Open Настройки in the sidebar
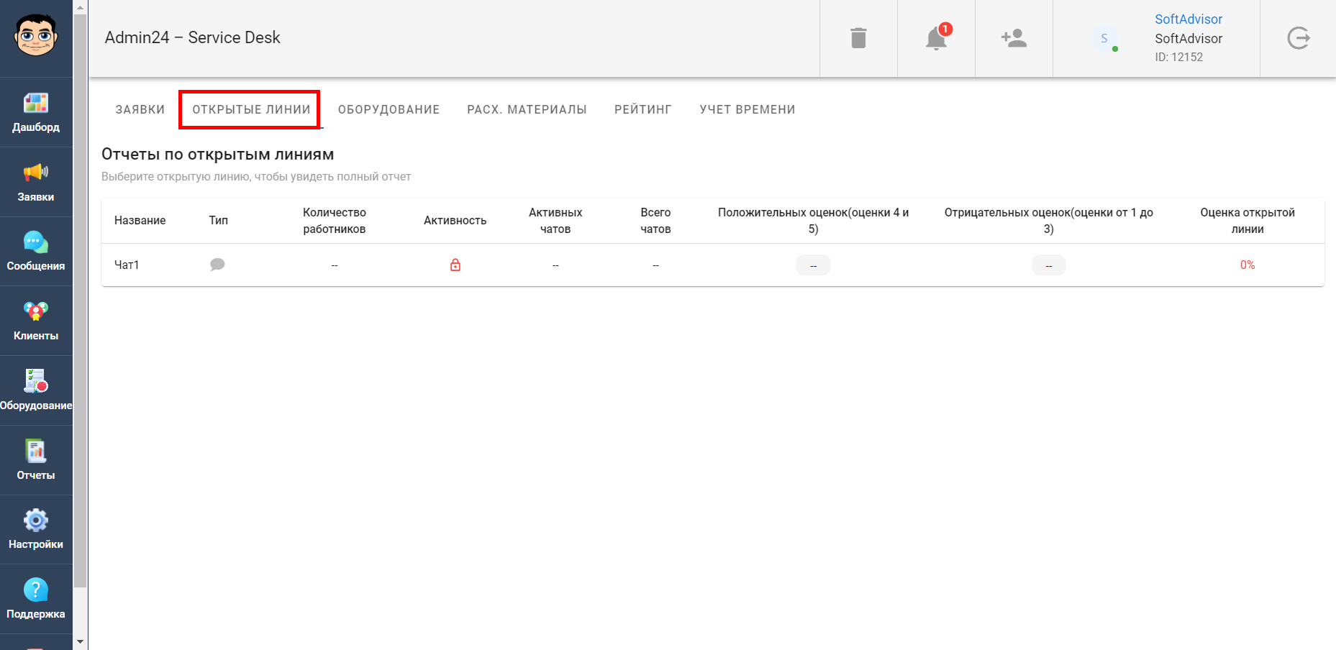This screenshot has height=650, width=1336. [x=36, y=530]
